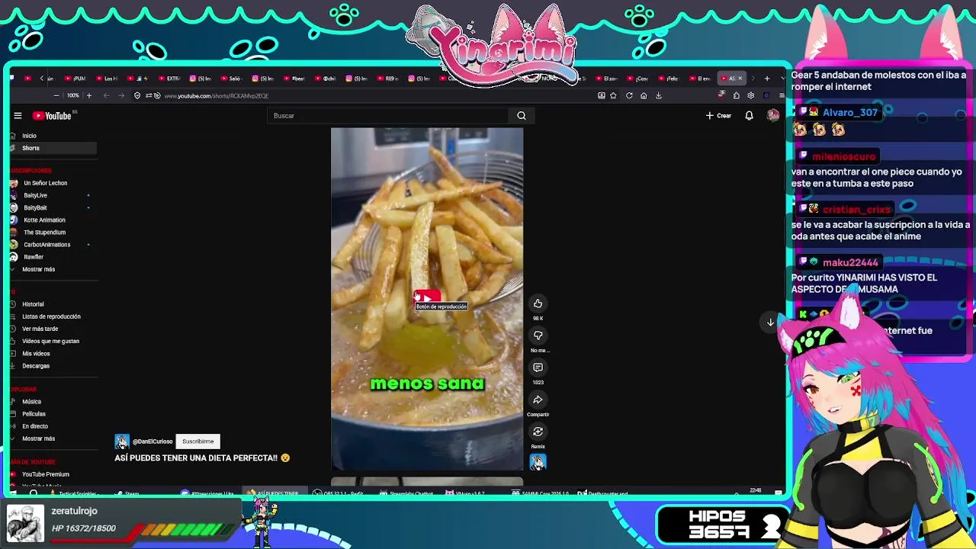
Task: Open YouTube notifications bell
Action: tap(749, 116)
